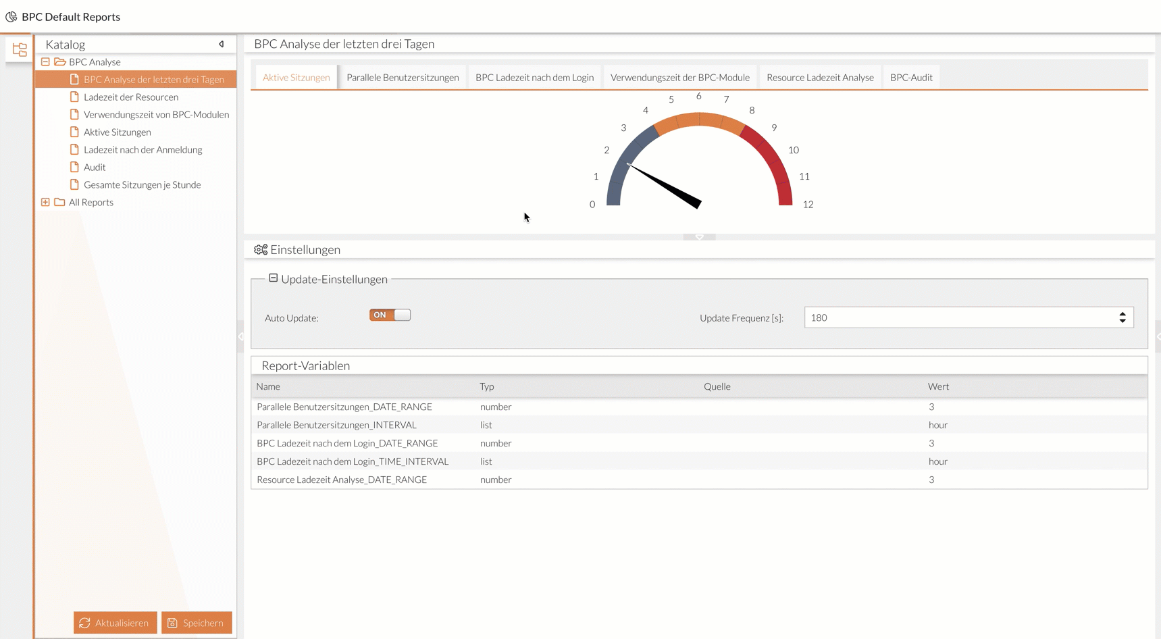
Task: Open the BPC-Audit tab
Action: [x=910, y=78]
